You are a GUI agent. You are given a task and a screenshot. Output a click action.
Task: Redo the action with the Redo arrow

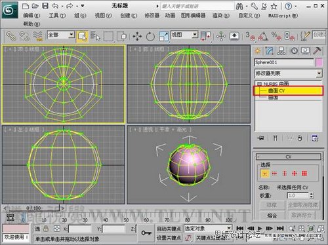pos(70,6)
